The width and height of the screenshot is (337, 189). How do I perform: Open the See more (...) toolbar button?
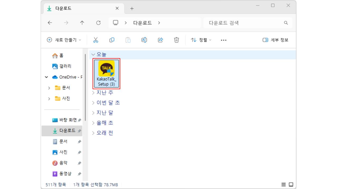point(223,40)
